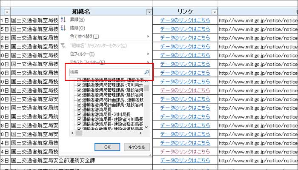Click into the 検索 search field
The height and width of the screenshot is (170, 298).
click(106, 73)
